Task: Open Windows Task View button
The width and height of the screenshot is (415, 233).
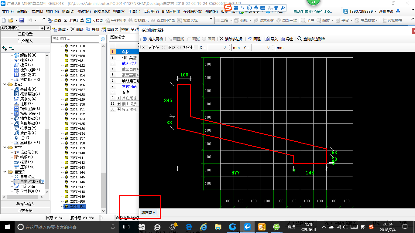Action: [x=126, y=227]
